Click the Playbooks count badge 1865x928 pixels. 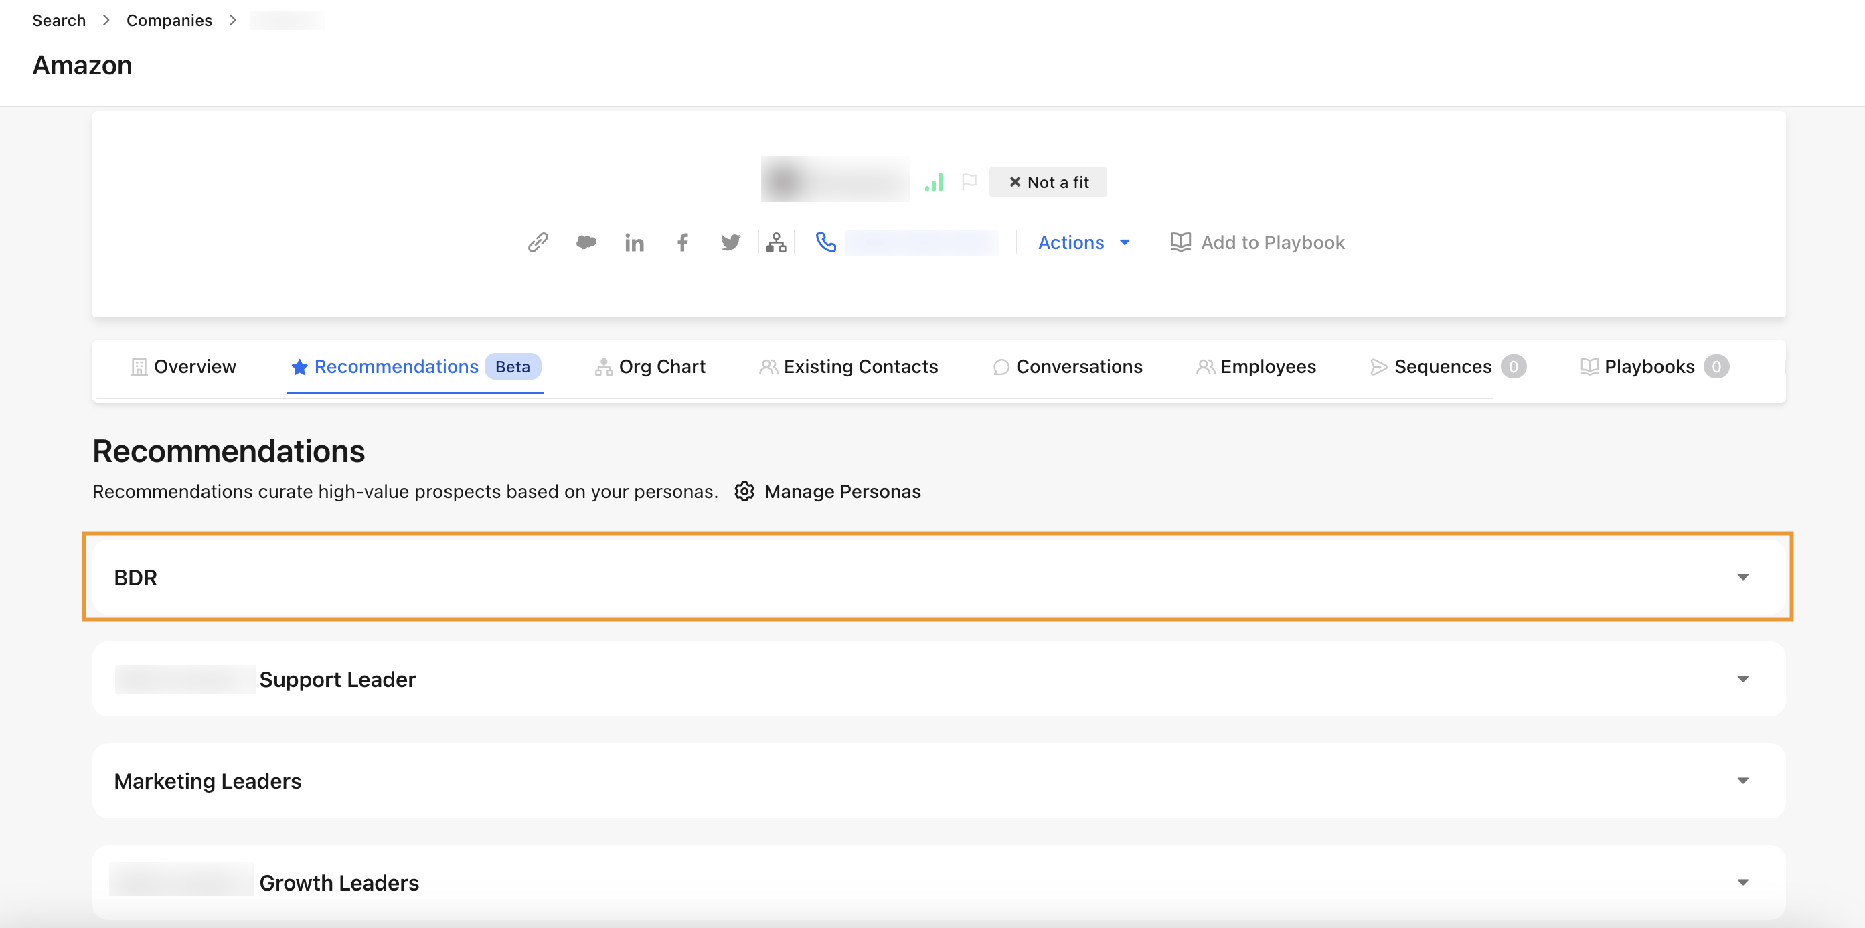pyautogui.click(x=1716, y=367)
